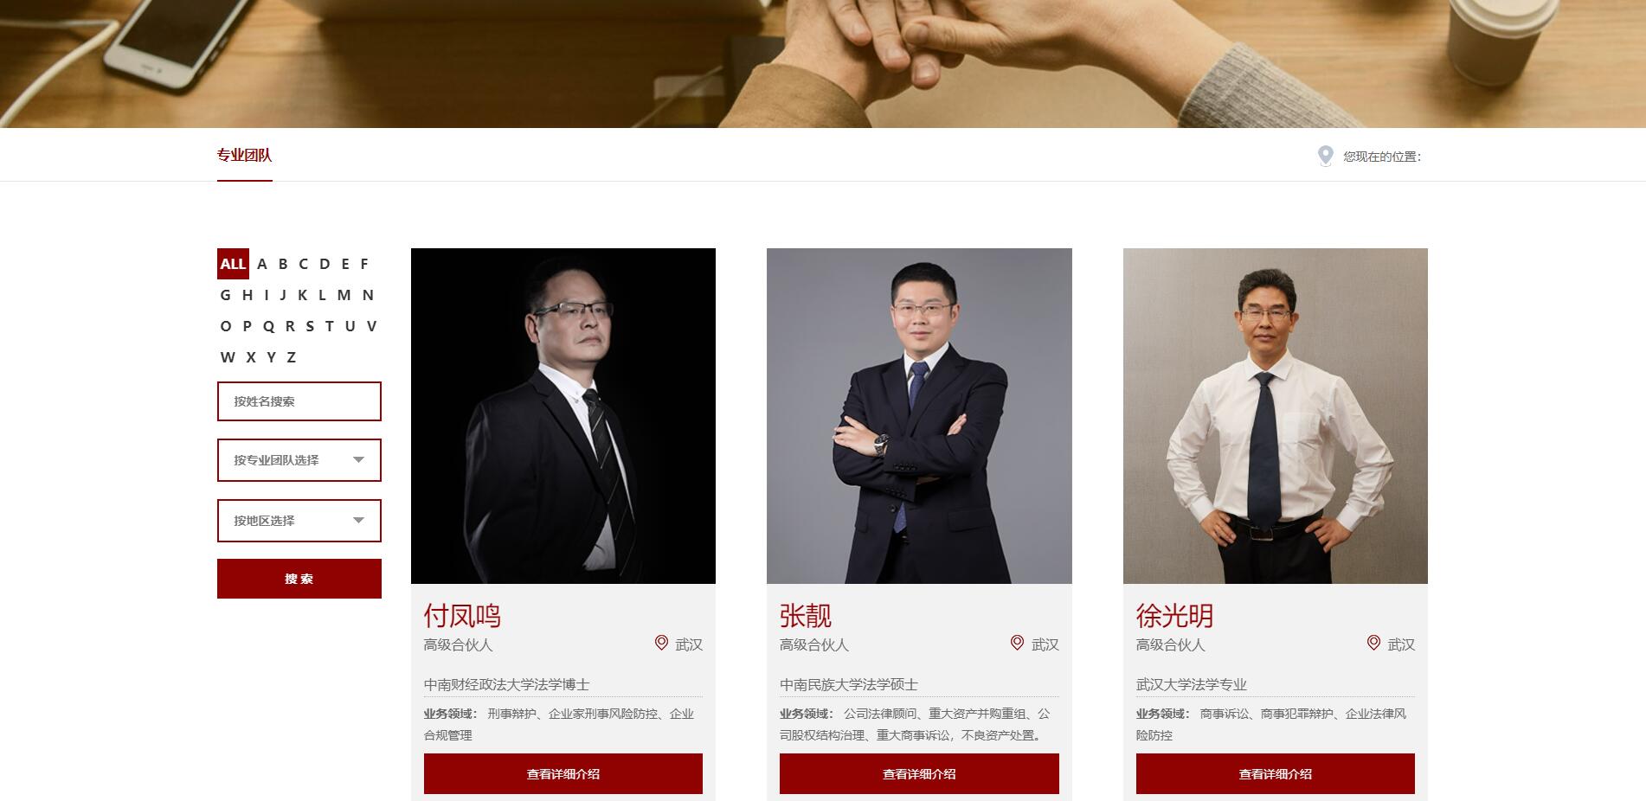Expand the 按地区选择 dropdown
The height and width of the screenshot is (801, 1646).
(299, 521)
